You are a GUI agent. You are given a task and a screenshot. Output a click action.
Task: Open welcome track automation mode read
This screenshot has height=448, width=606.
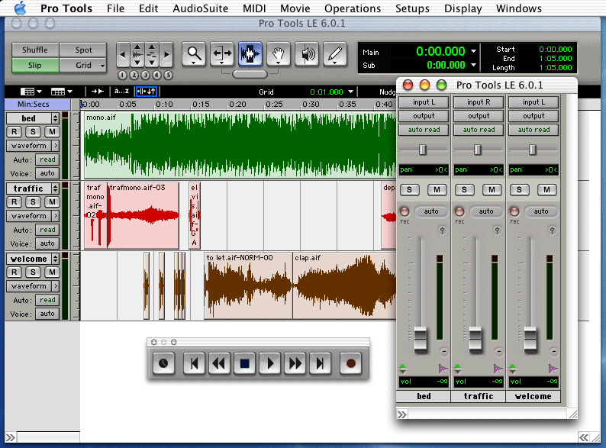click(x=47, y=300)
